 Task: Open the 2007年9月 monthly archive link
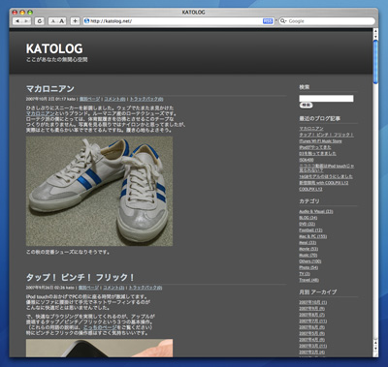click(311, 309)
